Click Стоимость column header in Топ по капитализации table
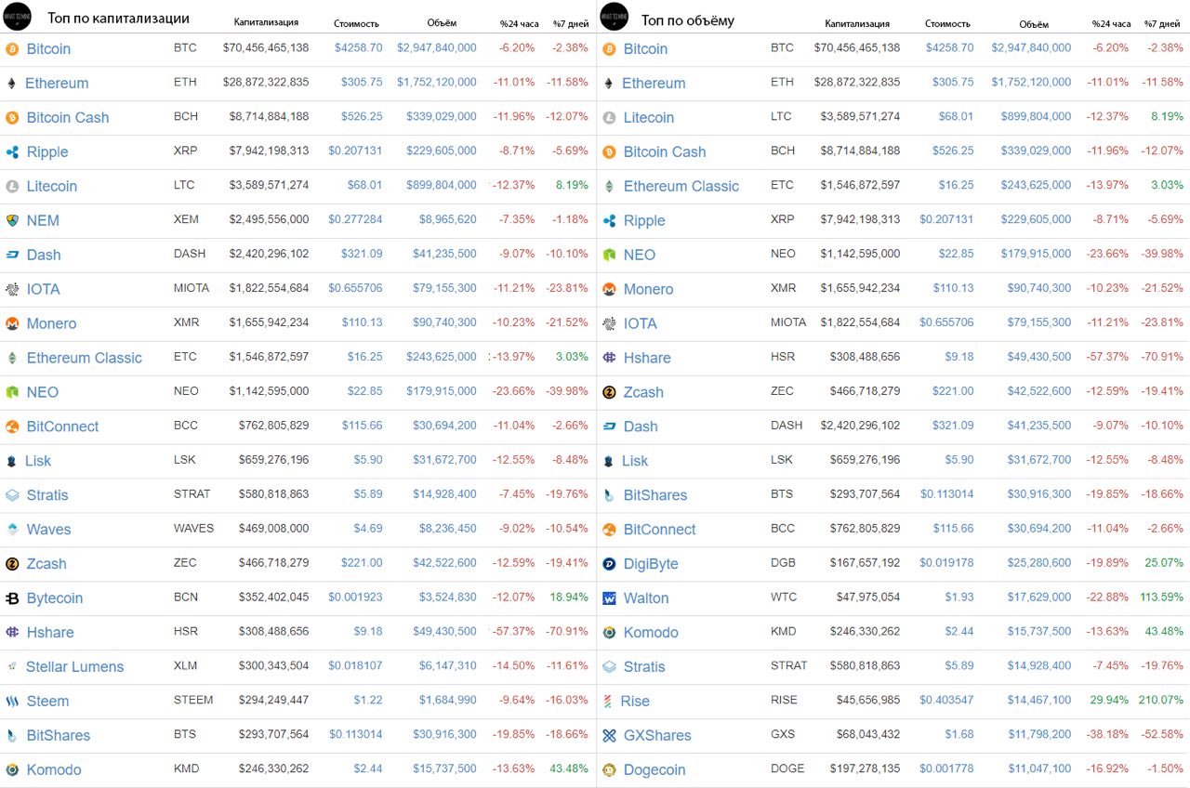Image resolution: width=1190 pixels, height=788 pixels. click(356, 23)
